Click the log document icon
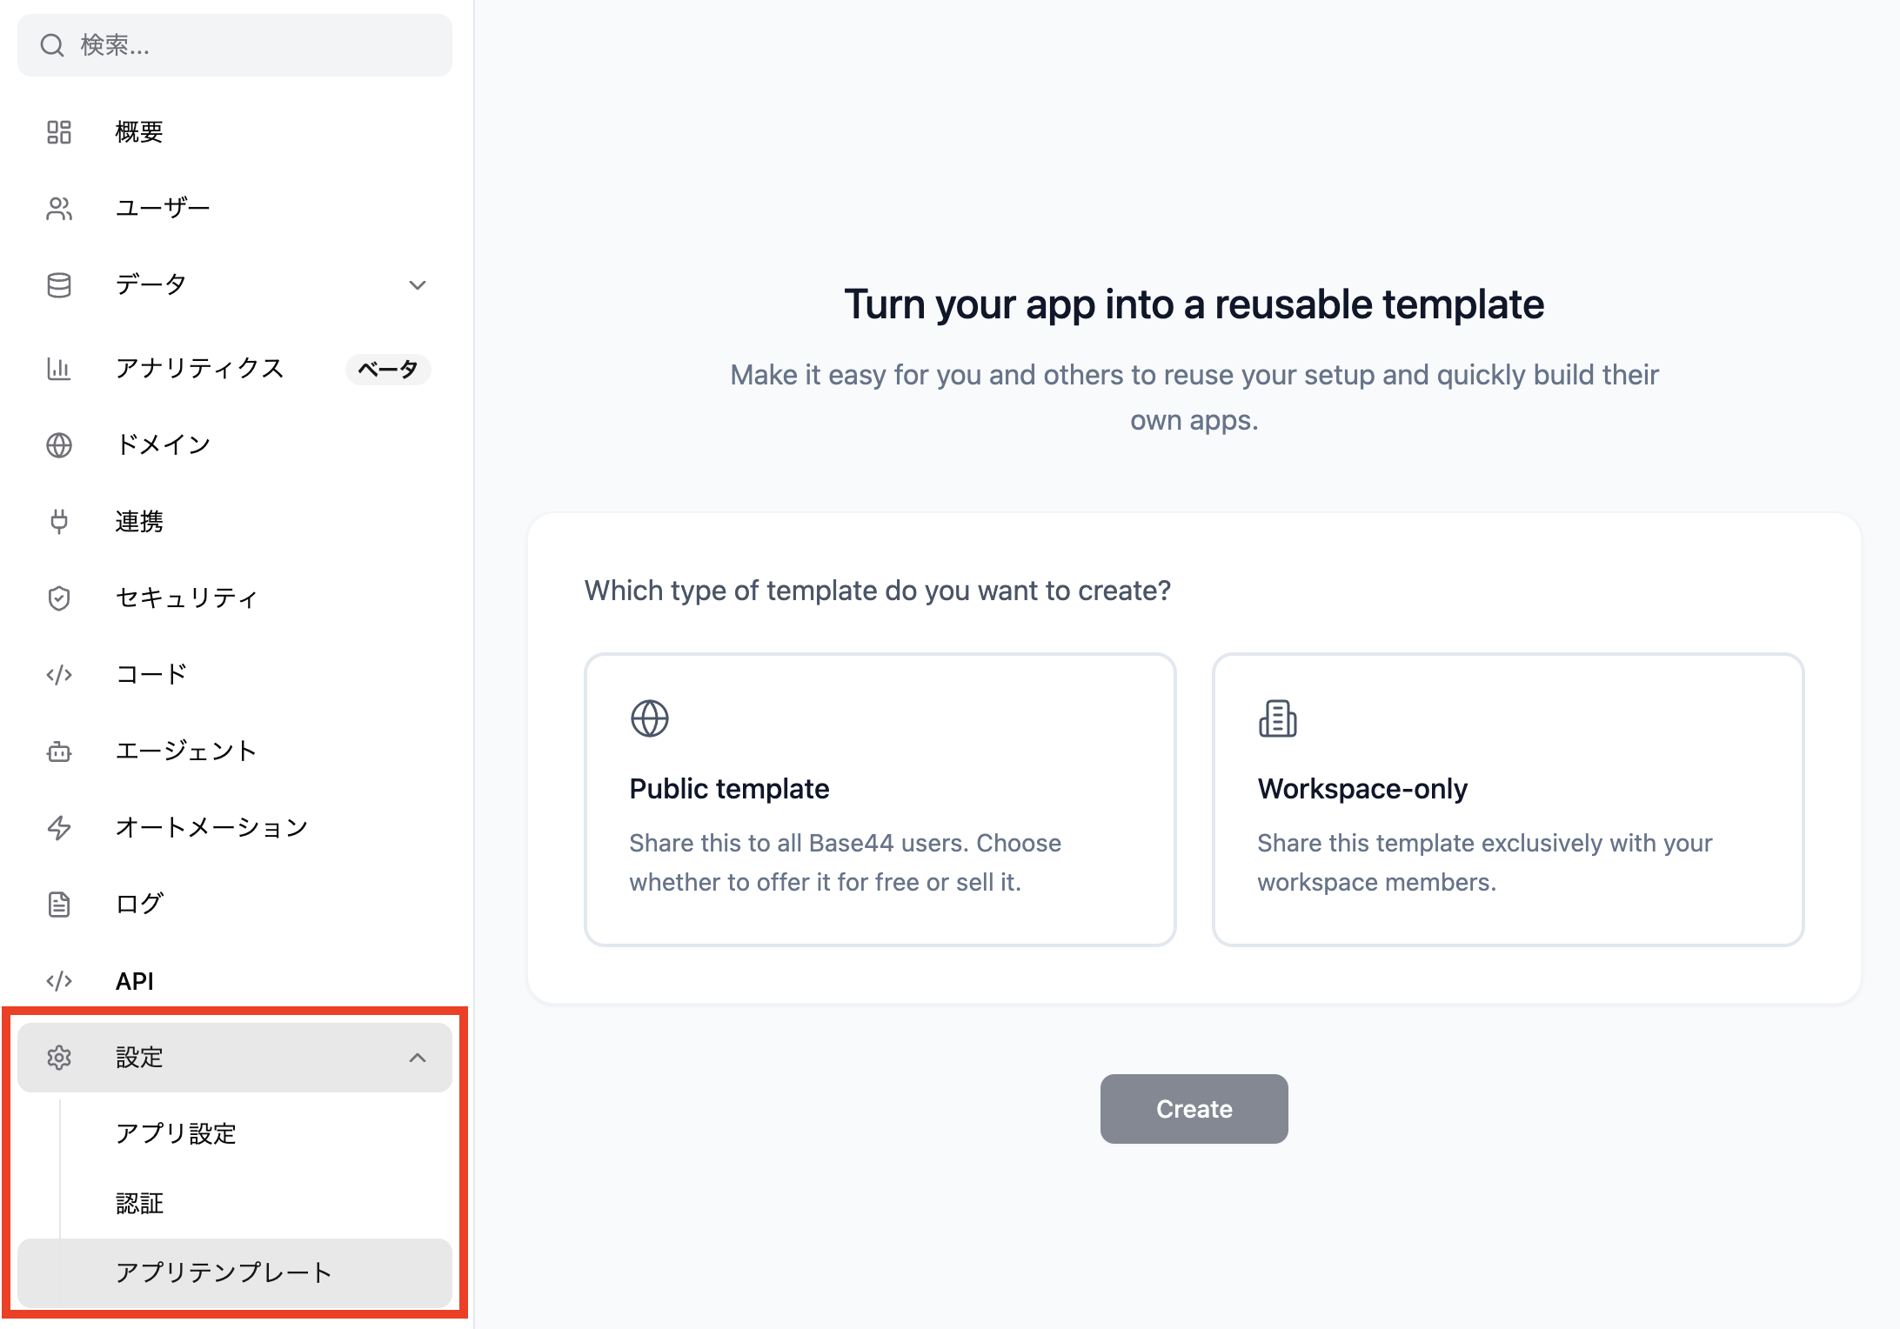This screenshot has height=1329, width=1900. [59, 905]
